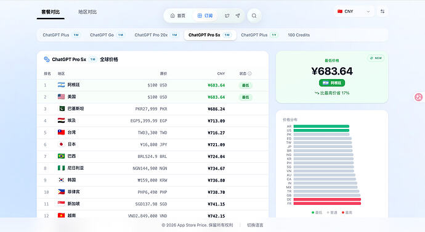Image resolution: width=425 pixels, height=232 pixels.
Task: Click the red 最高 legend dot
Action: [x=343, y=212]
